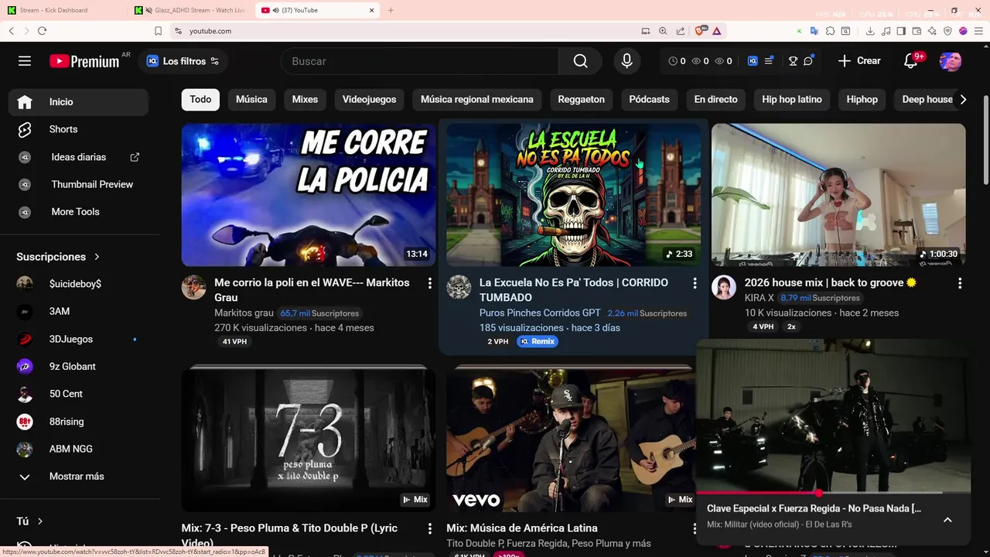Click the vidIQ trophy icon
The width and height of the screenshot is (990, 557).
793,61
